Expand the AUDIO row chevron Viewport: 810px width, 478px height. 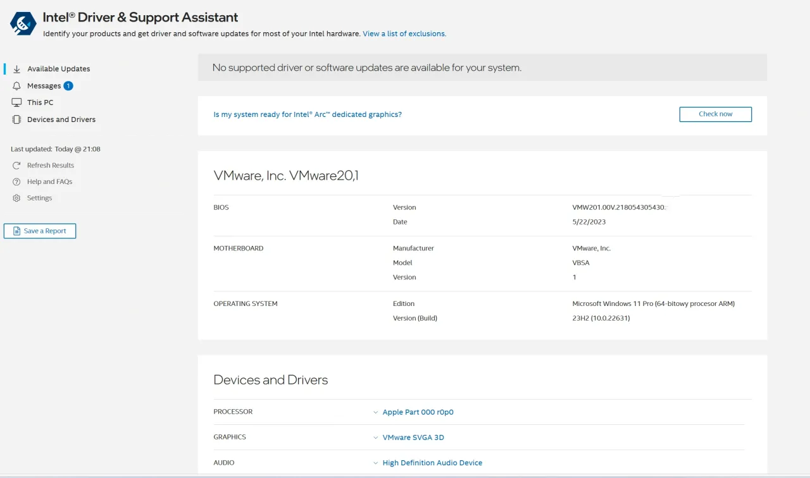click(x=376, y=463)
